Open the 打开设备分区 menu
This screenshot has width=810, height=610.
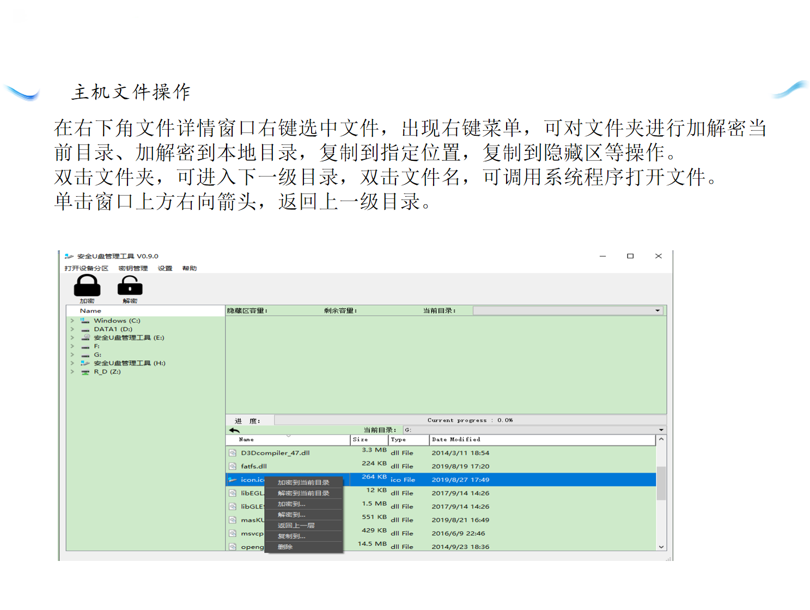86,268
